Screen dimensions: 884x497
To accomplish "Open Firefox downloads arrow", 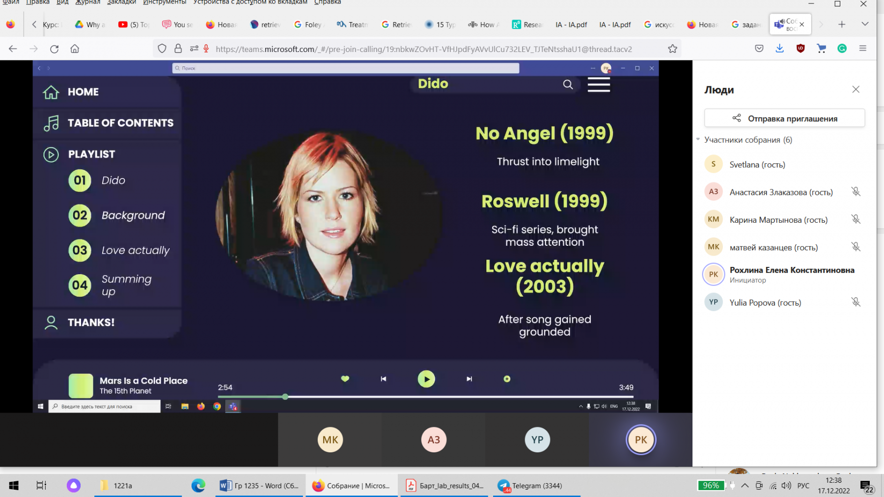I will pos(779,48).
